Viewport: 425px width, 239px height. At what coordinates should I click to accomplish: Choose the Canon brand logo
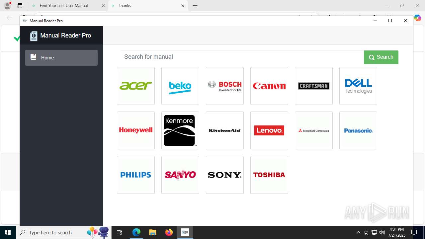coord(269,86)
